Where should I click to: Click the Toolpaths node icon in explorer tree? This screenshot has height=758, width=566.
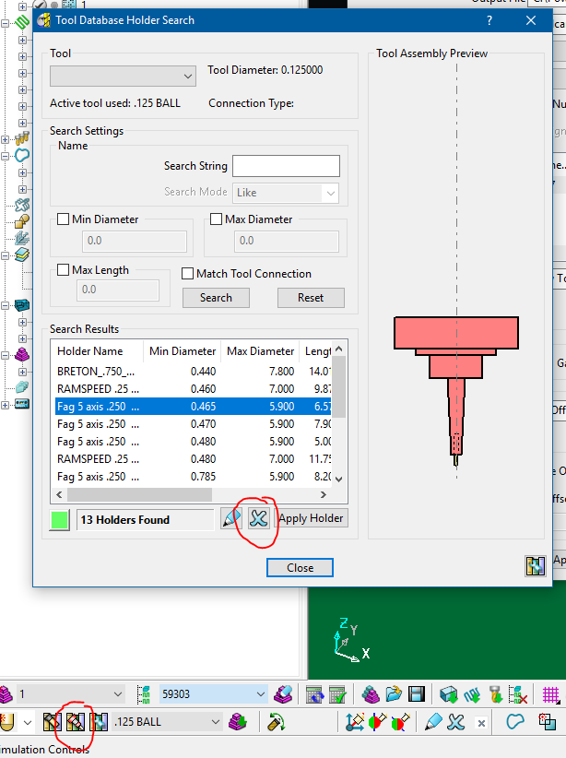coord(22,23)
